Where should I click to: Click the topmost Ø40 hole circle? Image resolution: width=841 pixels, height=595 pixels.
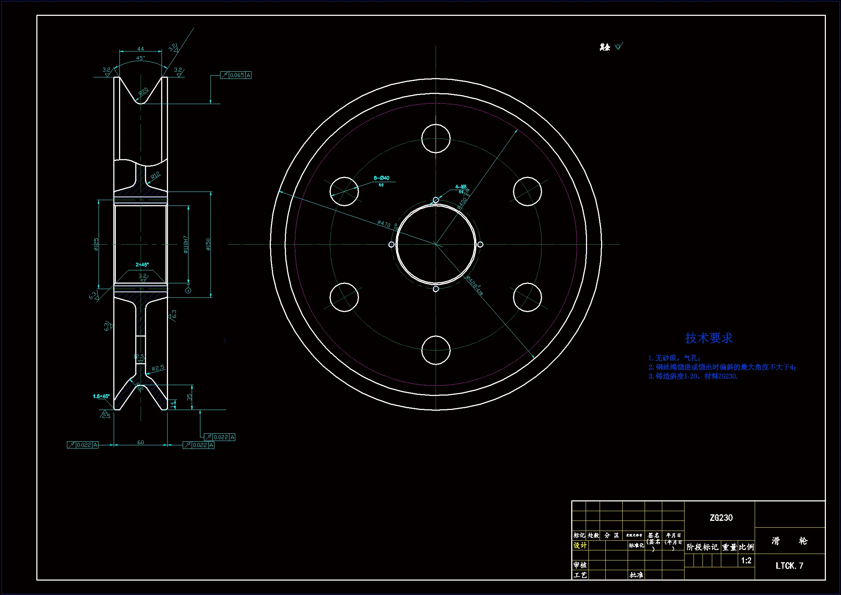point(436,139)
